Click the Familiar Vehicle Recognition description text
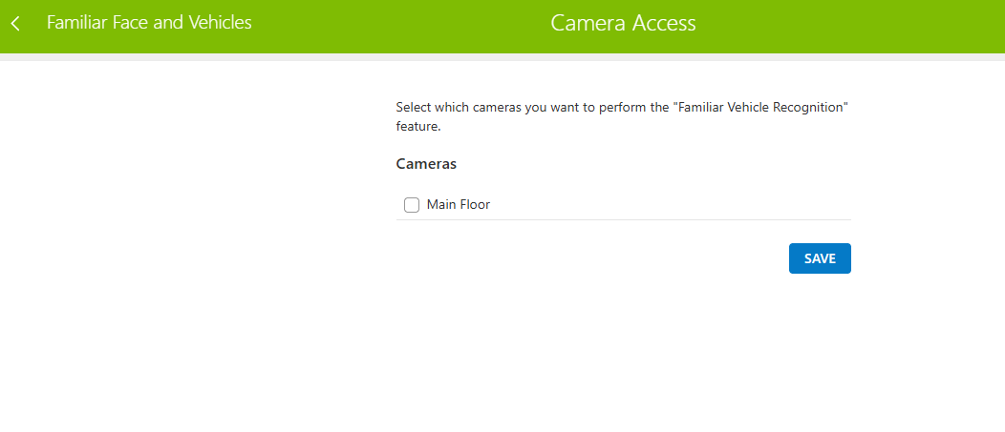 click(622, 116)
